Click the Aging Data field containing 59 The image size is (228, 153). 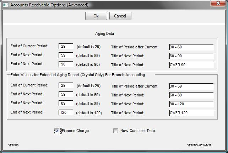coord(66,55)
